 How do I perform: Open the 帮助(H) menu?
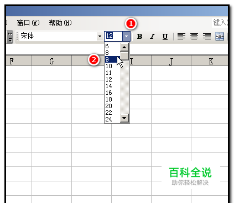coord(60,23)
